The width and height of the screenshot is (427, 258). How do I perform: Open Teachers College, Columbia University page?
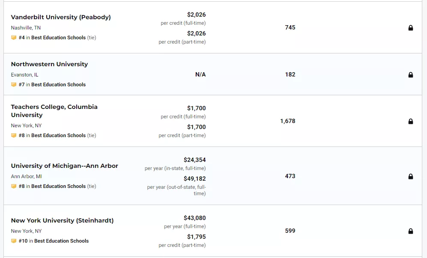(x=54, y=111)
